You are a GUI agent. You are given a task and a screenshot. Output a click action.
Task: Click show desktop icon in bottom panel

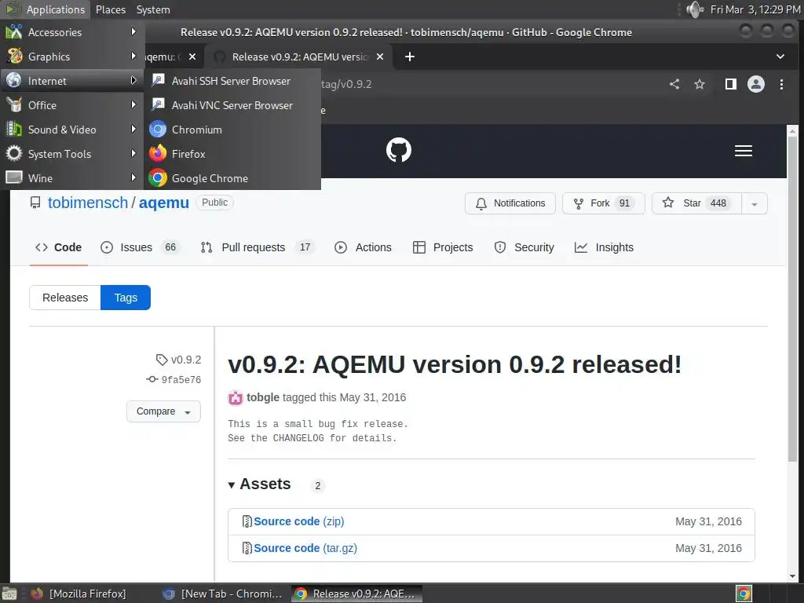[x=9, y=594]
